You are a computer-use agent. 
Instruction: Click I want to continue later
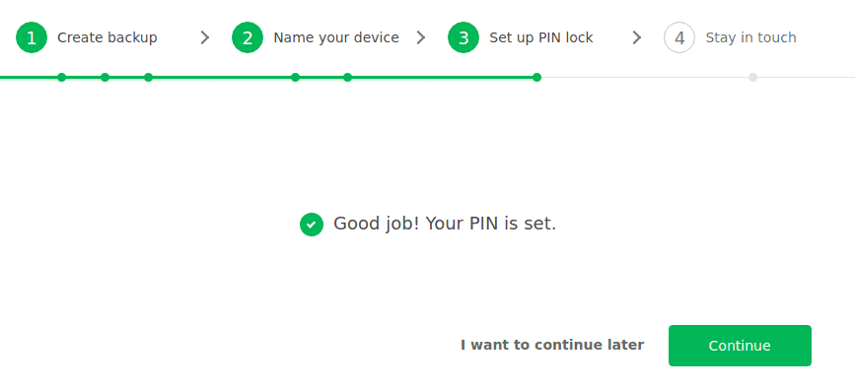552,345
